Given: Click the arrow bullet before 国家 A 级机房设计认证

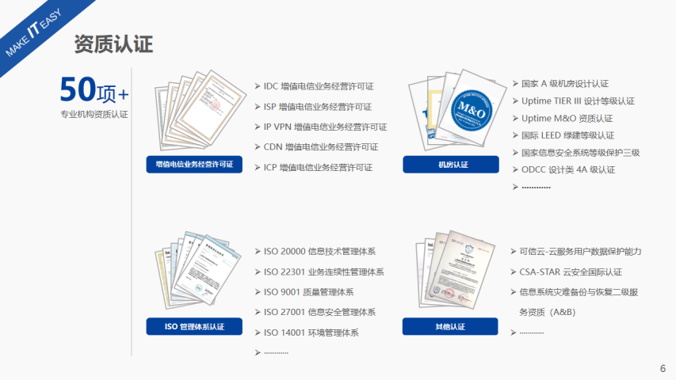Looking at the screenshot, I should [515, 83].
